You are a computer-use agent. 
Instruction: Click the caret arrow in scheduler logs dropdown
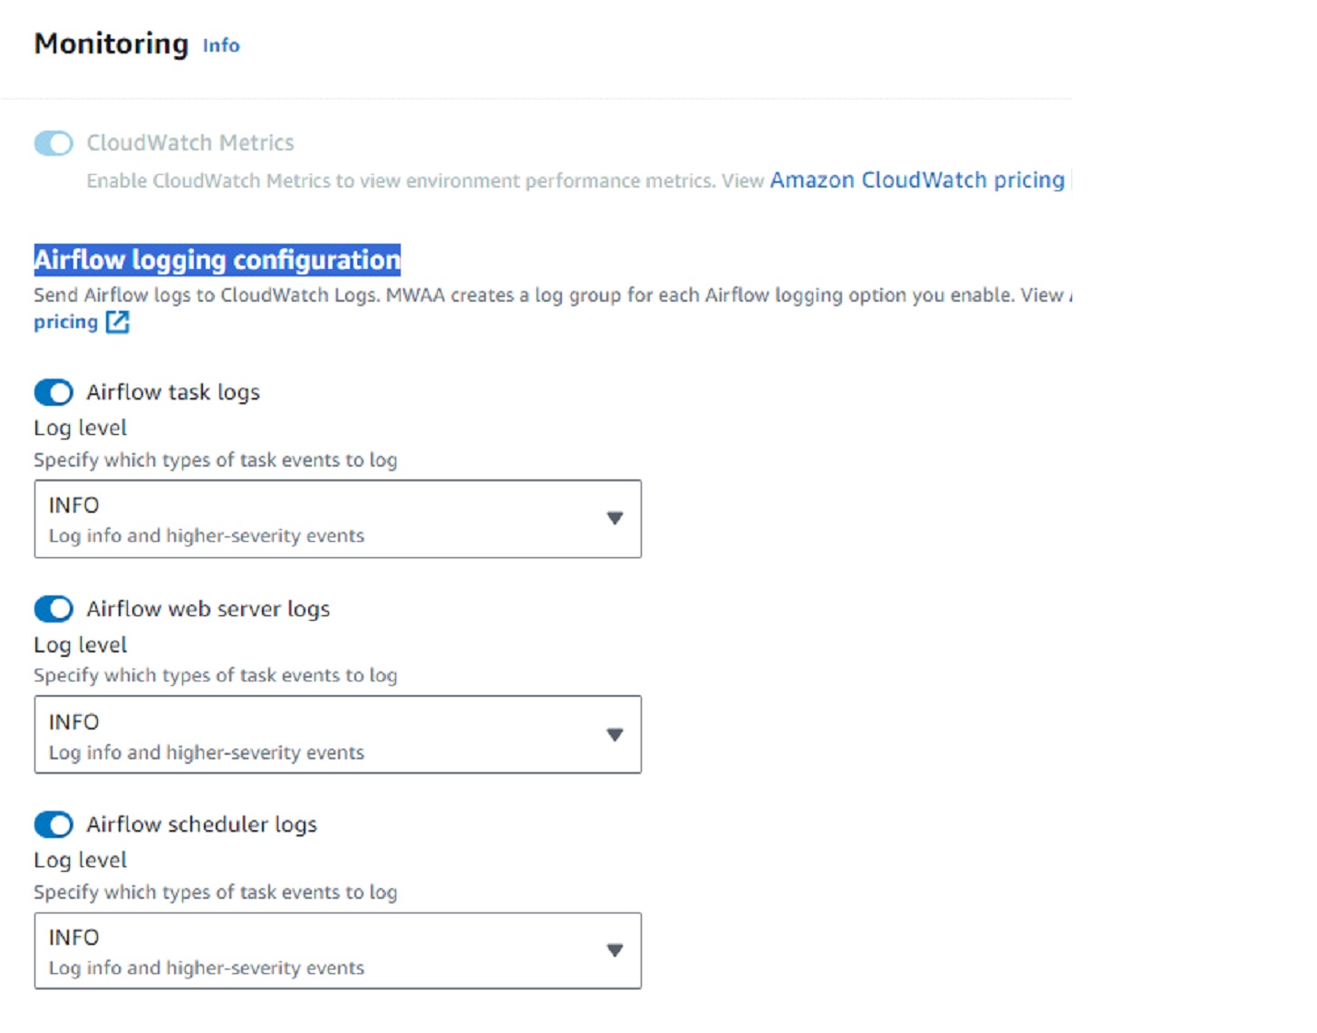point(615,951)
